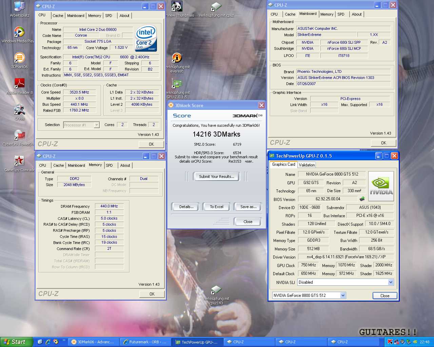Click OK in the top-right CPU-Z window

[383, 143]
